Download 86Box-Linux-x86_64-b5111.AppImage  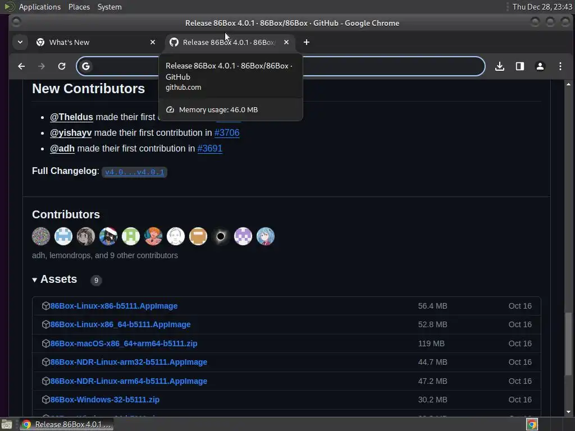click(x=120, y=325)
